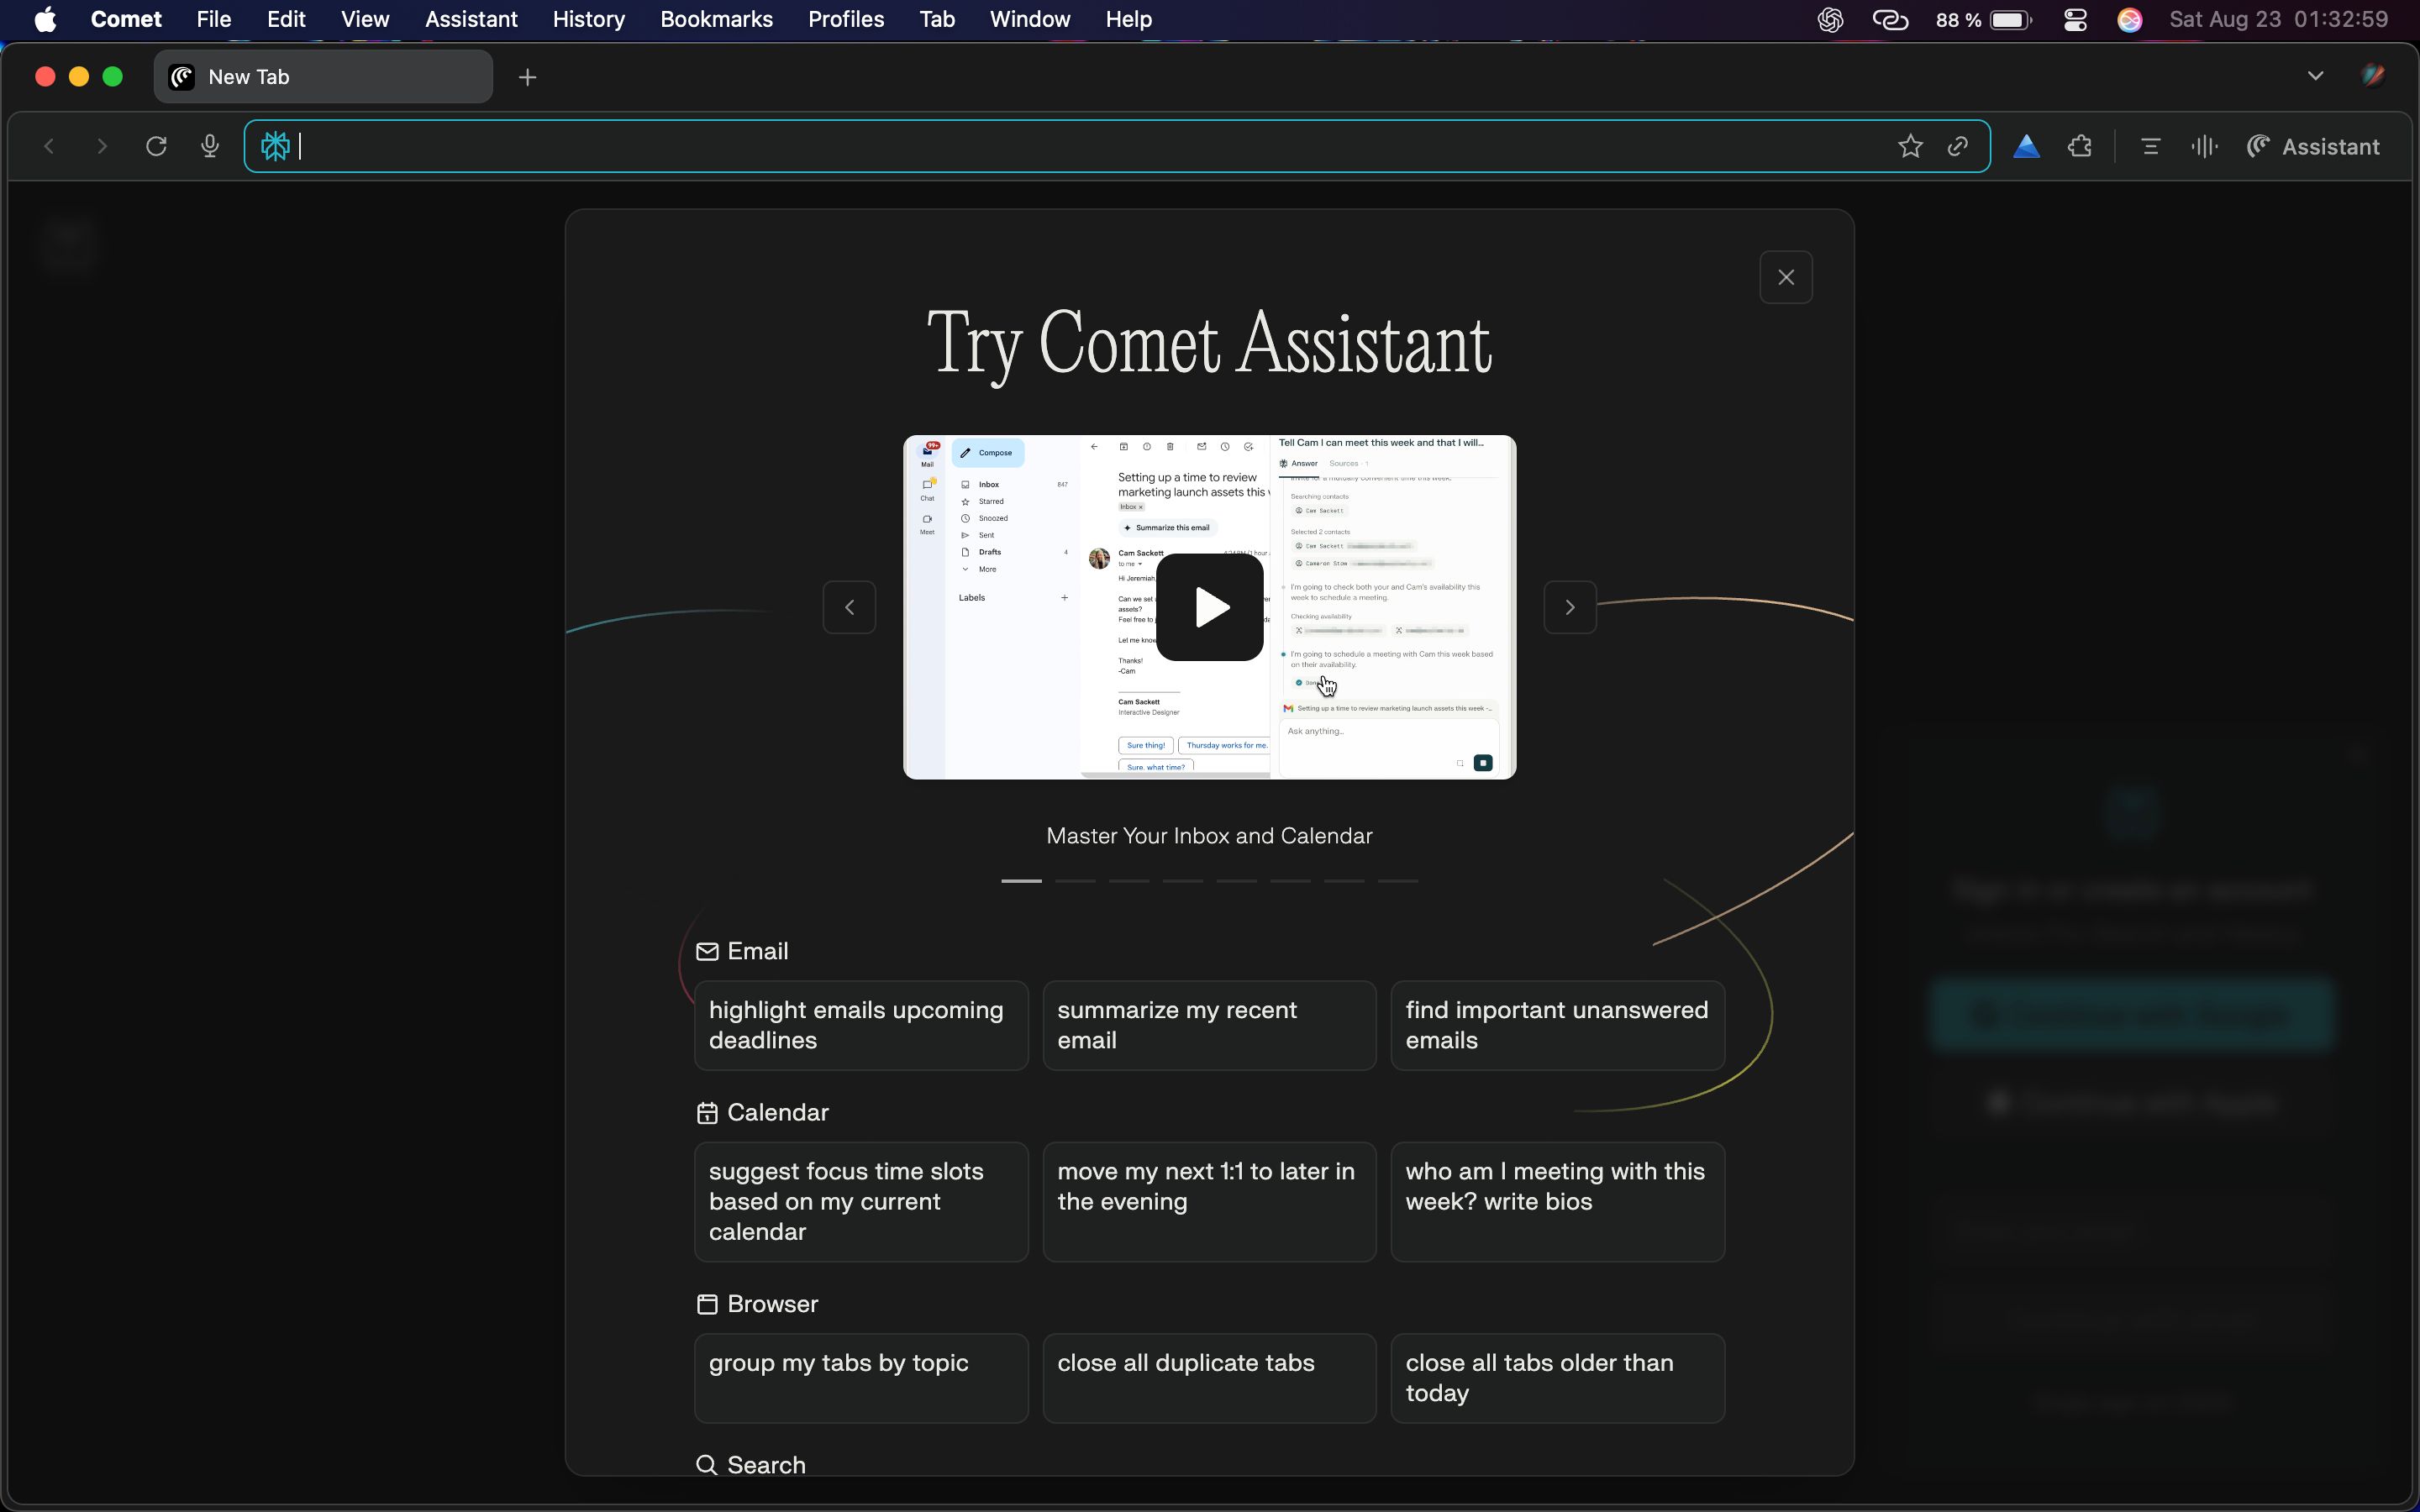Click the Perplexity logo in address bar

click(275, 146)
